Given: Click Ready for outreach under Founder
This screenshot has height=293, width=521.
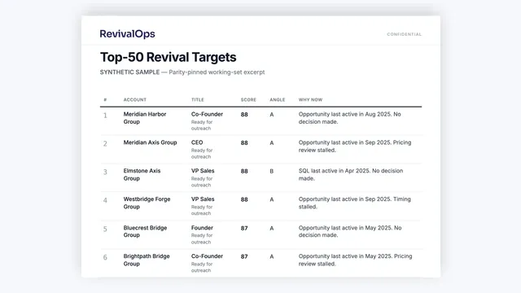Looking at the screenshot, I should [x=202, y=238].
